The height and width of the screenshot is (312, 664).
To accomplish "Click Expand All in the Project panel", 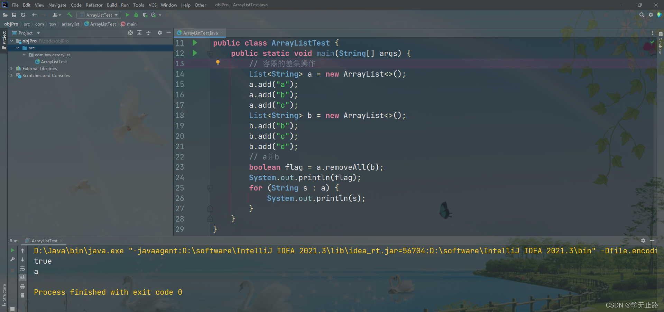I will pyautogui.click(x=139, y=33).
